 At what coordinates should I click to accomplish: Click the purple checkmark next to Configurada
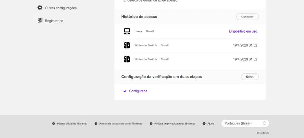125,91
